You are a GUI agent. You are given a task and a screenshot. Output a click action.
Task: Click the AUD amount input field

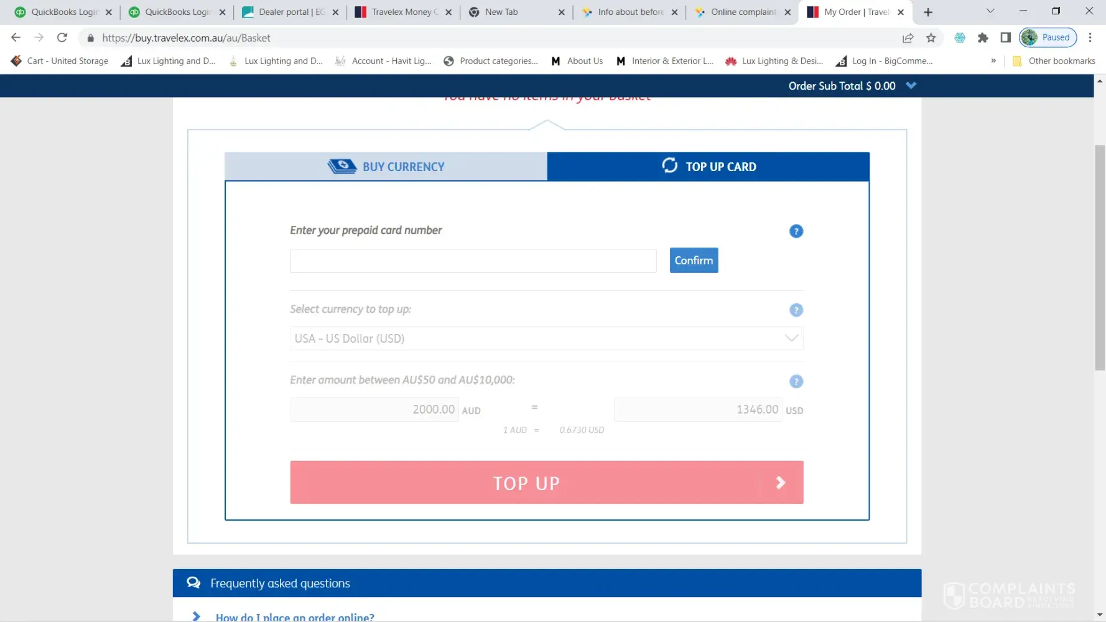[374, 409]
